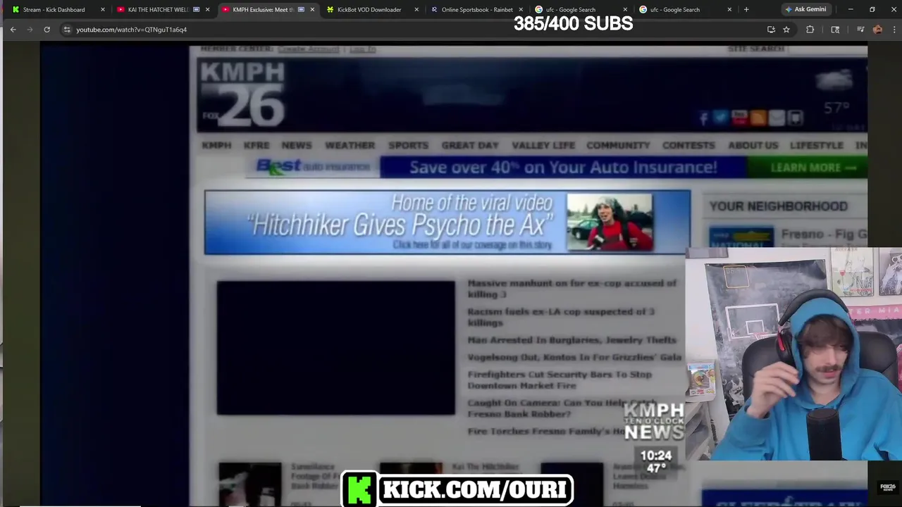Open 'Massive manhunt on for ex-cop' headline
902x507 pixels.
coord(572,289)
